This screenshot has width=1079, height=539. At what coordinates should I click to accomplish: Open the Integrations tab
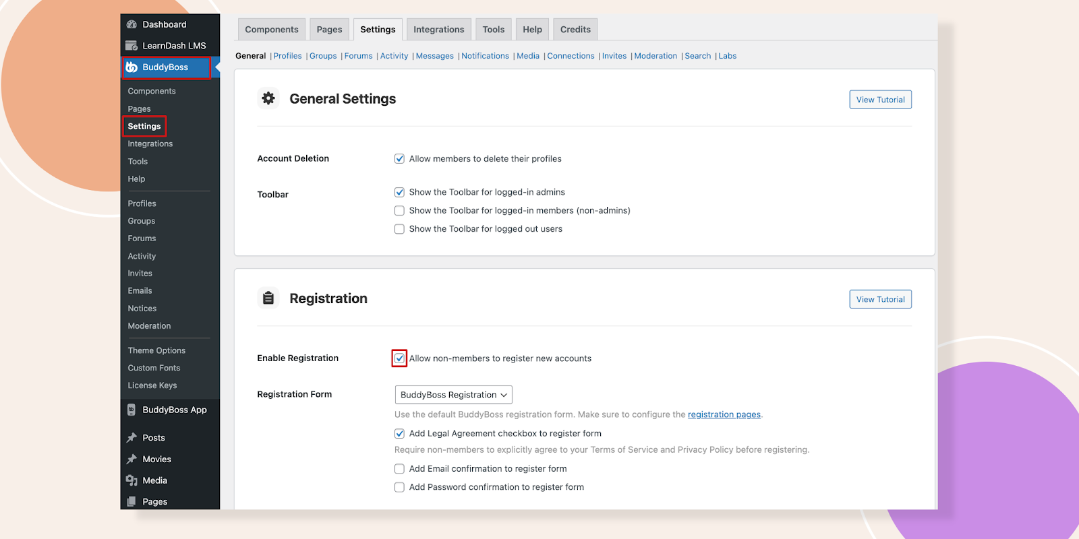coord(438,30)
